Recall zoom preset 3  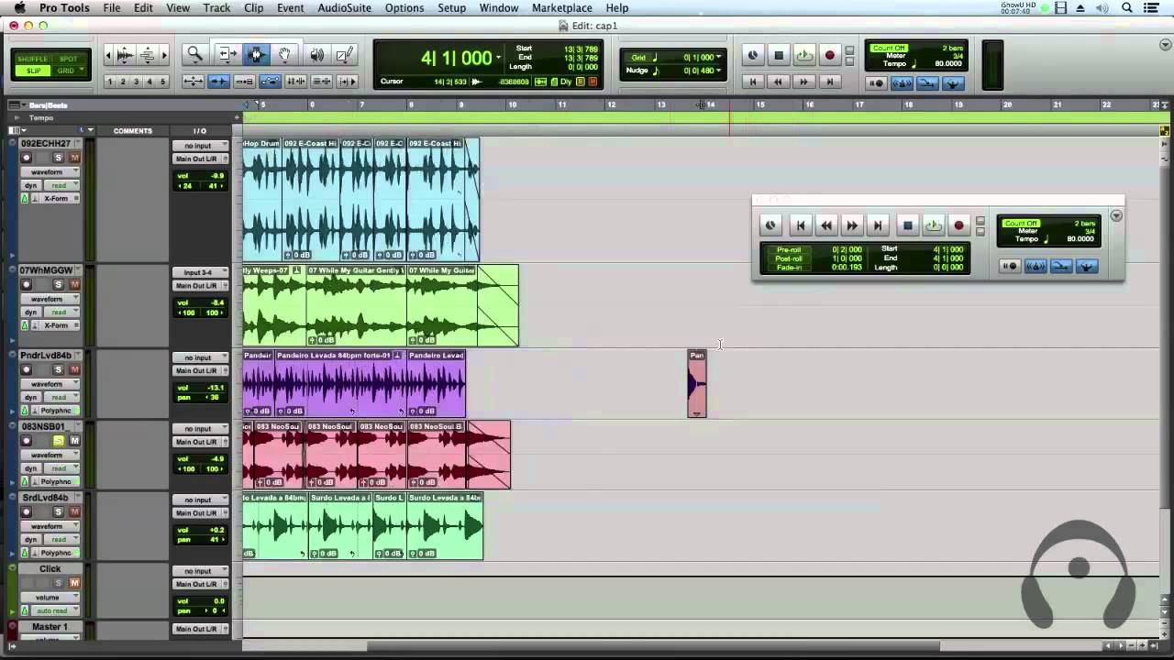point(137,82)
